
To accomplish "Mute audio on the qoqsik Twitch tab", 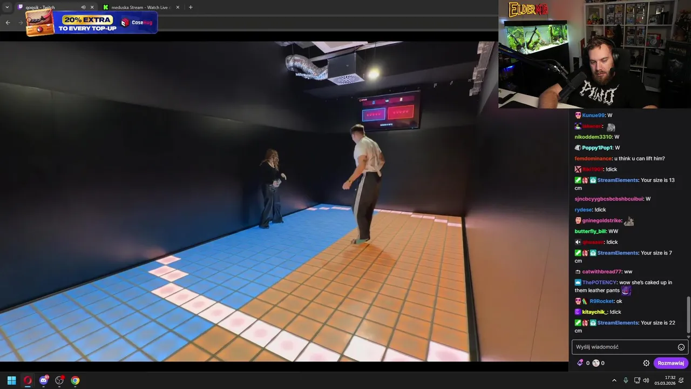I will click(83, 7).
